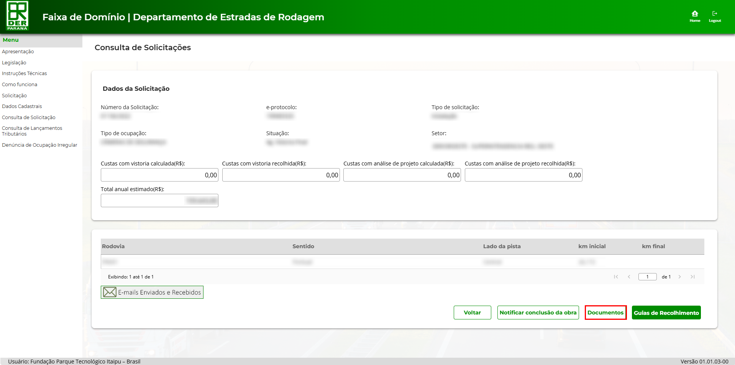735x365 pixels.
Task: Click the envelope icon for e-mails
Action: tap(110, 292)
